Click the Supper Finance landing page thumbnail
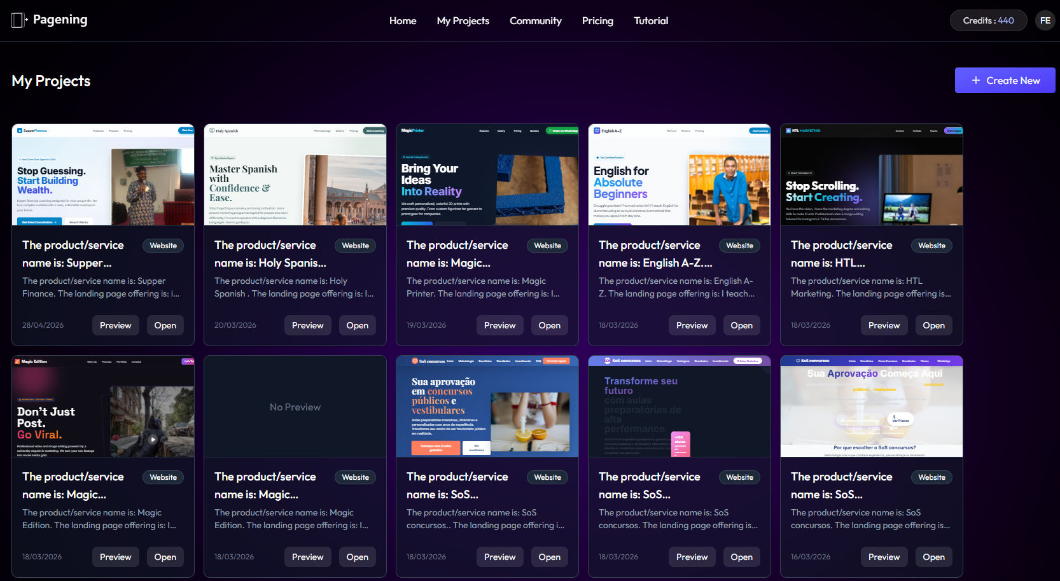The image size is (1060, 581). coord(103,174)
